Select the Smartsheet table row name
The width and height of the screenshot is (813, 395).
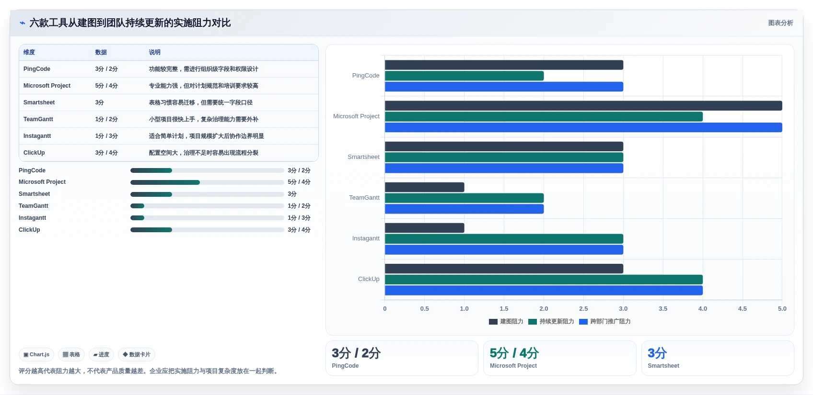tap(39, 102)
